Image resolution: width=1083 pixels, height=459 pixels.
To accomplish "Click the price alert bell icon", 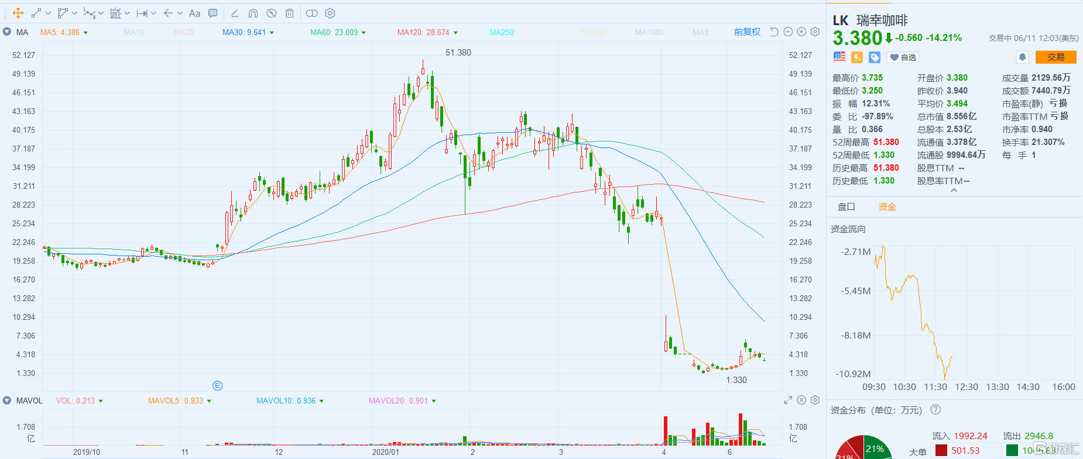I will [x=1022, y=57].
